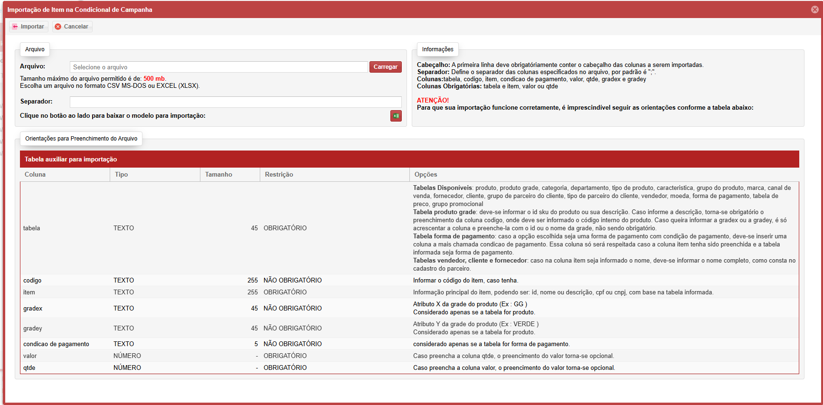Click the 'Selecione o arquivo' file field

tap(218, 67)
